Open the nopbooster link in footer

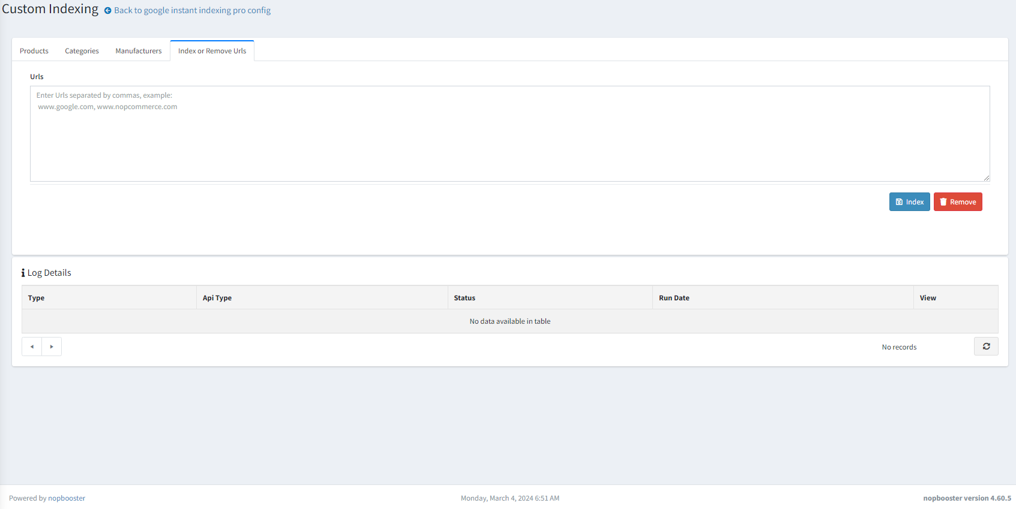pyautogui.click(x=67, y=498)
